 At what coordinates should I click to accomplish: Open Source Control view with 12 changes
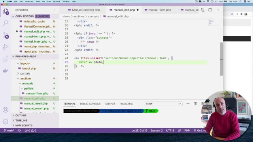pyautogui.click(x=6, y=35)
